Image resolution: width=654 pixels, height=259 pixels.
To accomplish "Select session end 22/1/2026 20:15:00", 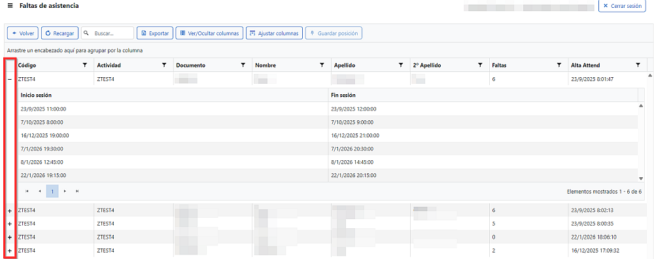I will [x=354, y=175].
